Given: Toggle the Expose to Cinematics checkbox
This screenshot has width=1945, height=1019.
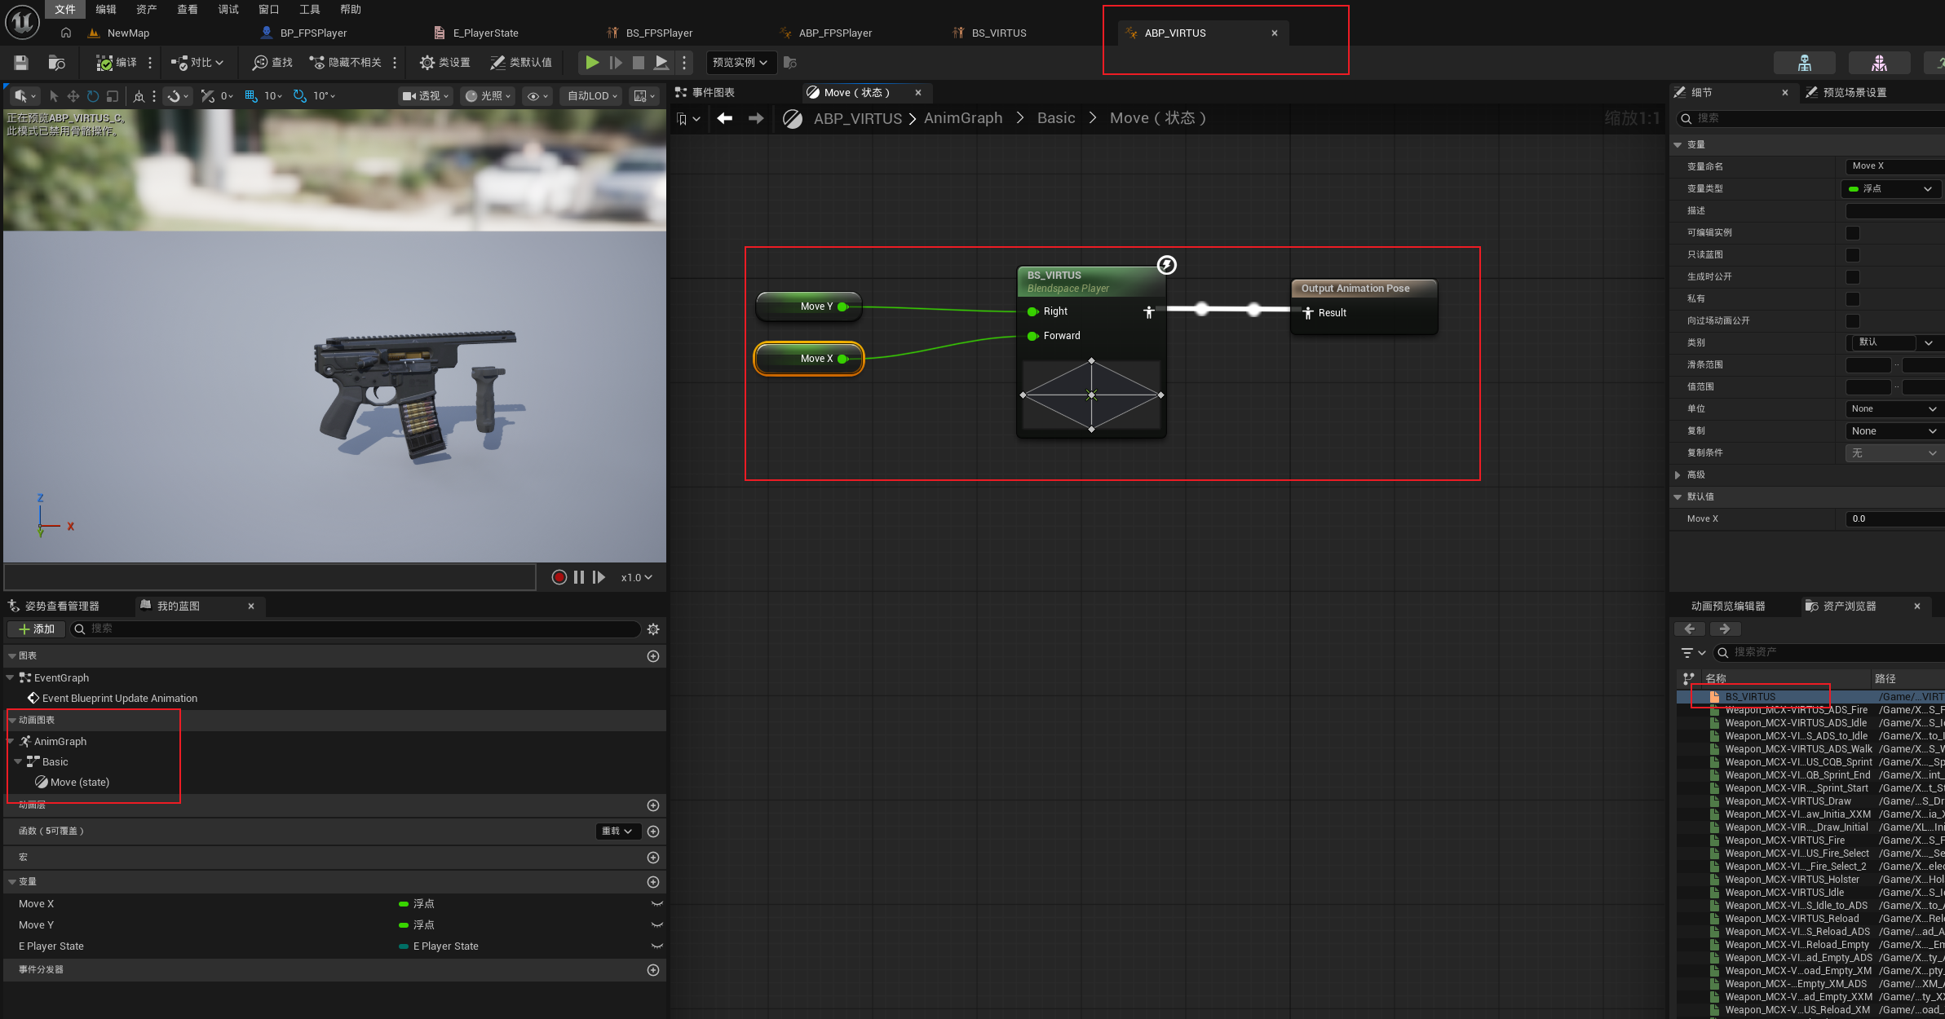Looking at the screenshot, I should coord(1853,321).
